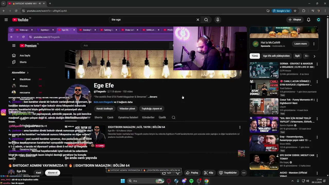Open the YouTube guide hamburger menu
329x185 pixels.
(x=6, y=20)
